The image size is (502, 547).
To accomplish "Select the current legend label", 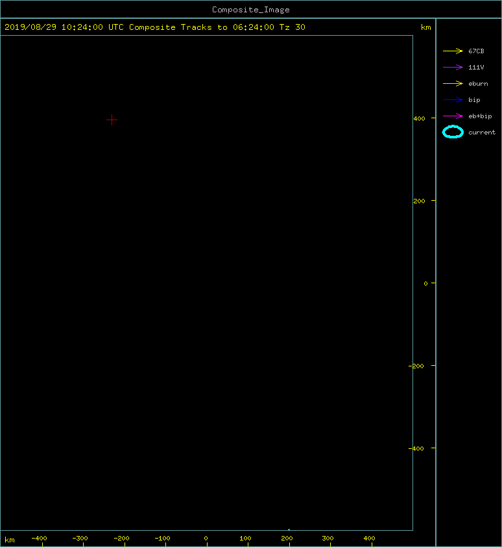I will coord(482,133).
